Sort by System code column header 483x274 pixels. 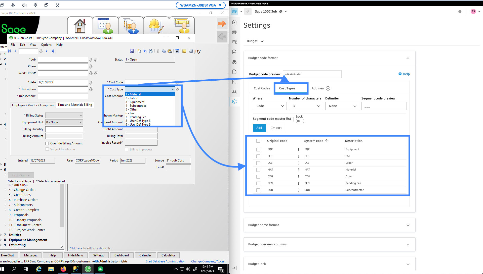click(x=316, y=141)
